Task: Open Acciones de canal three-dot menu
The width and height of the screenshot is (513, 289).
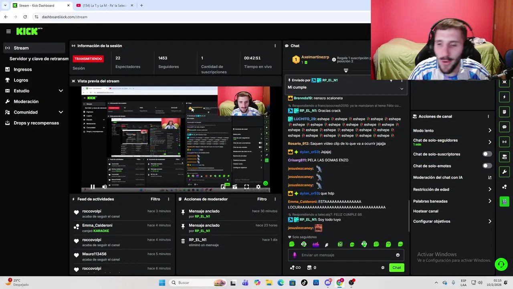Action: click(x=488, y=116)
